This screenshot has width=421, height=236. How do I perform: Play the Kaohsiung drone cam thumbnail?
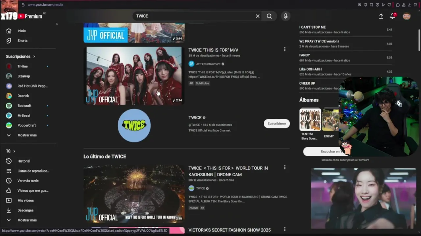134,194
